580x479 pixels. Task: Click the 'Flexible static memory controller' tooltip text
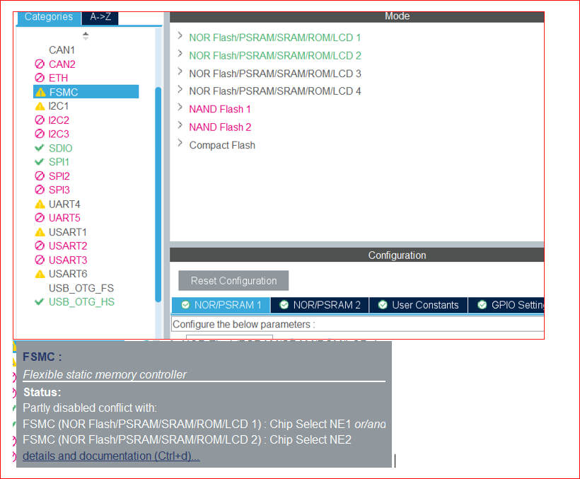105,374
